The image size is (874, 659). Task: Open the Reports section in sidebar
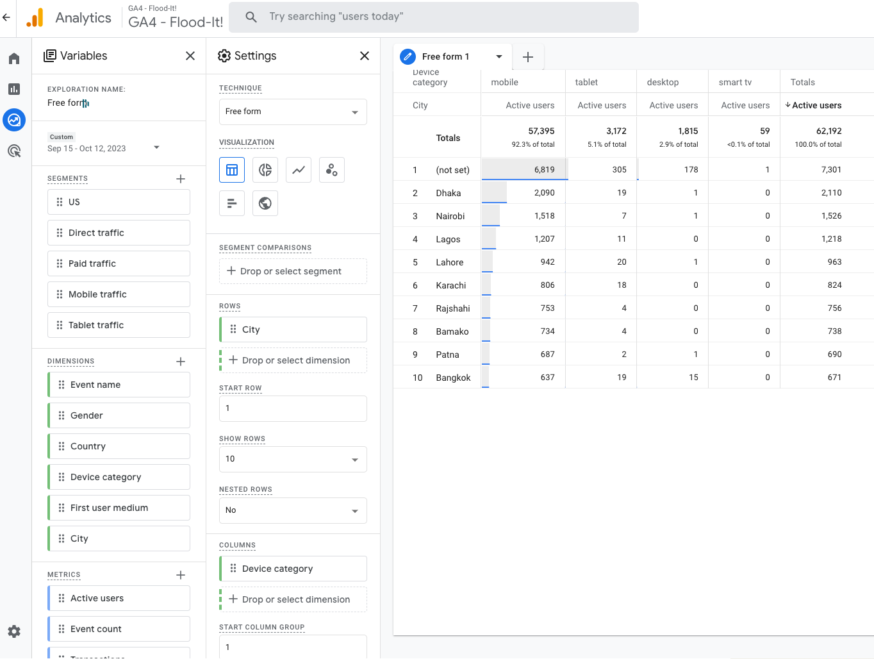(x=14, y=89)
